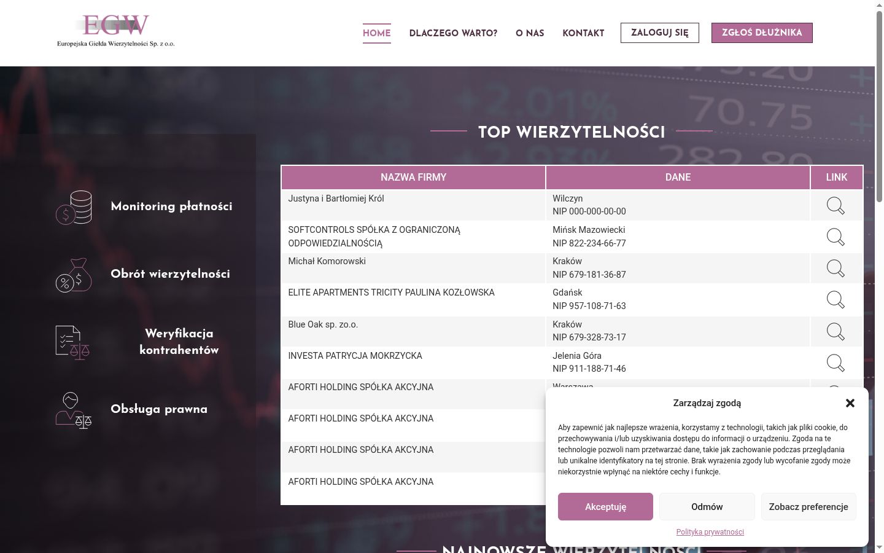Click the Gdańsk NIP 957-108-71-63 data cell
The width and height of the screenshot is (884, 553).
678,299
